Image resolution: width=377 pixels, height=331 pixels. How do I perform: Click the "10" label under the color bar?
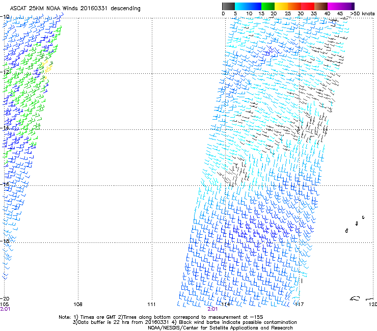coord(249,13)
